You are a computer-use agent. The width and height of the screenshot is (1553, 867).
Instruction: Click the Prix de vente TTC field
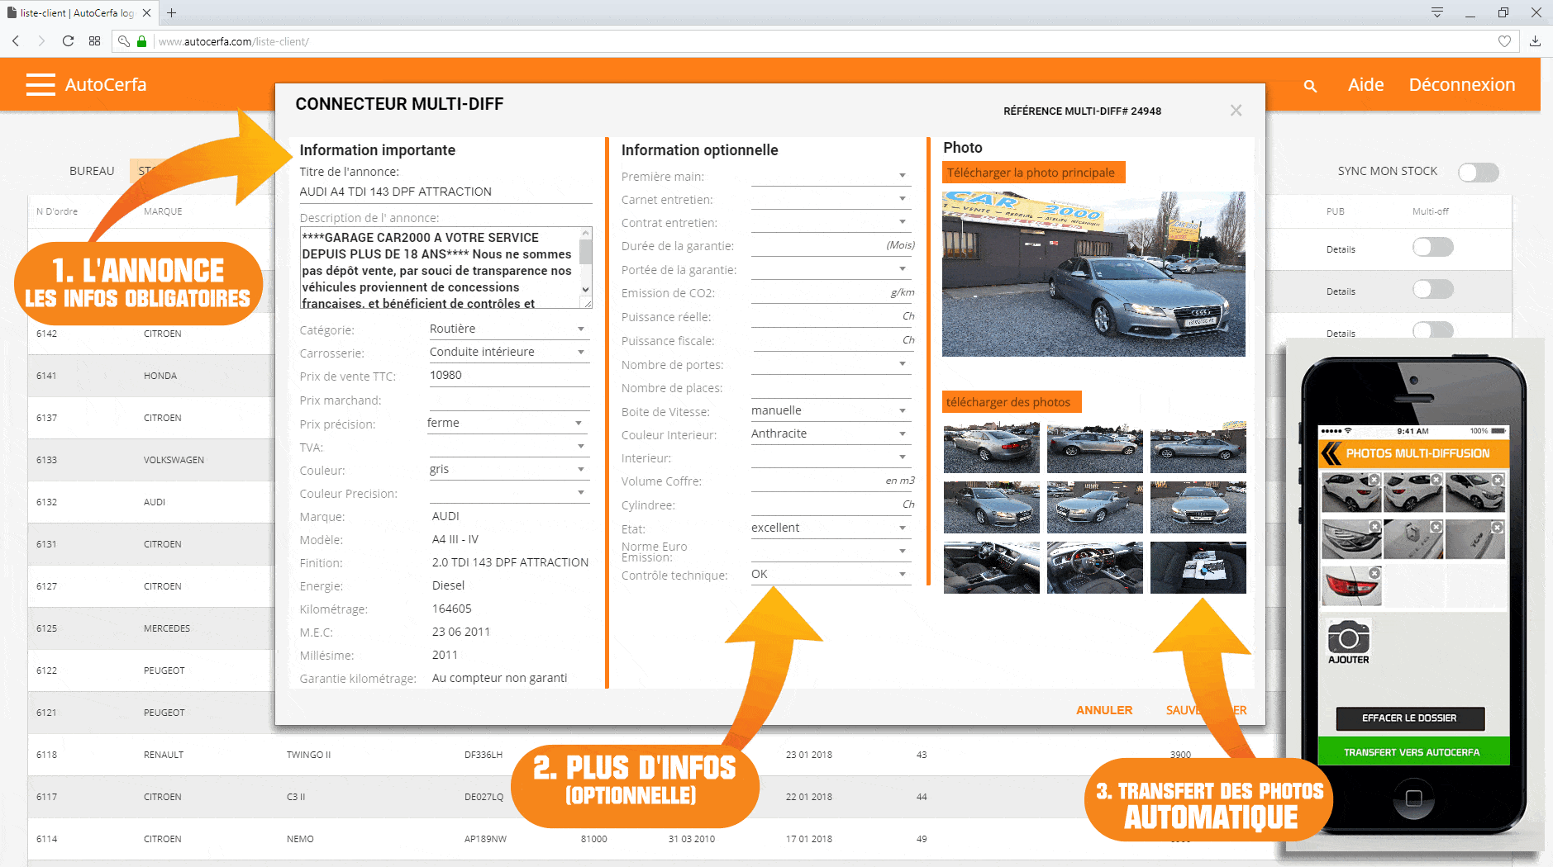click(x=508, y=375)
